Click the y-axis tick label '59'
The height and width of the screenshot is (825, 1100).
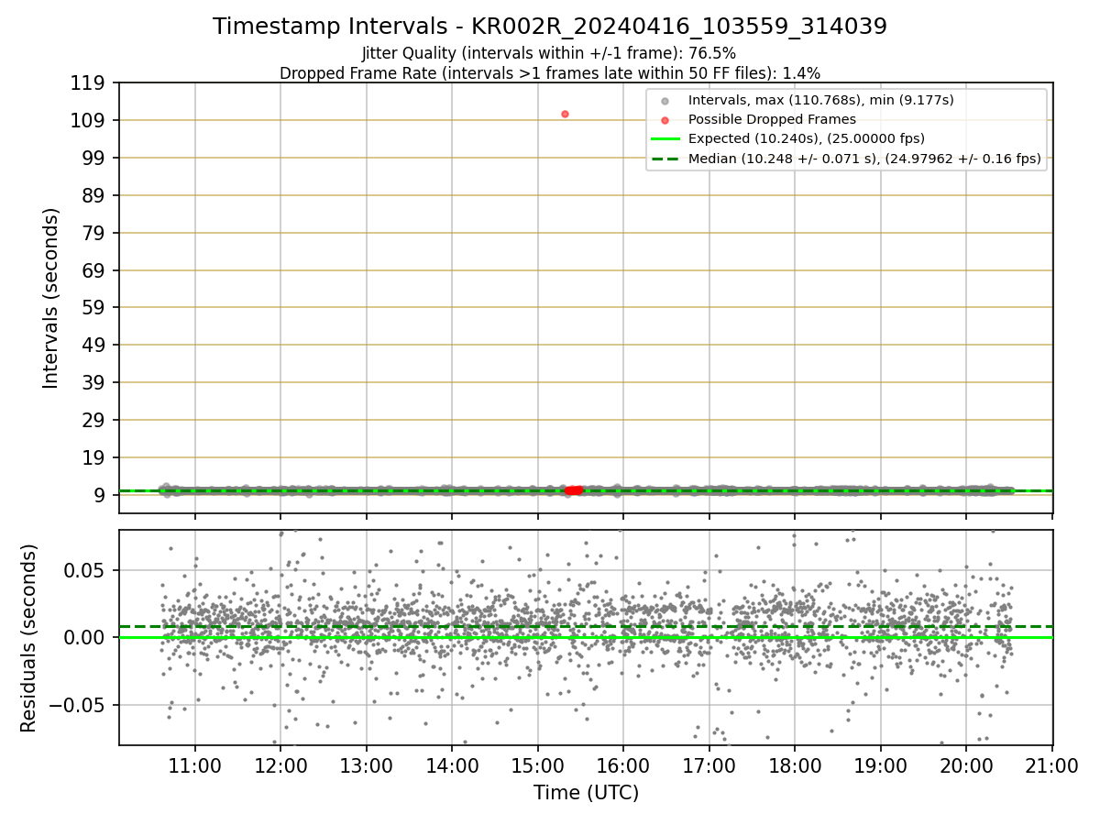click(x=95, y=308)
